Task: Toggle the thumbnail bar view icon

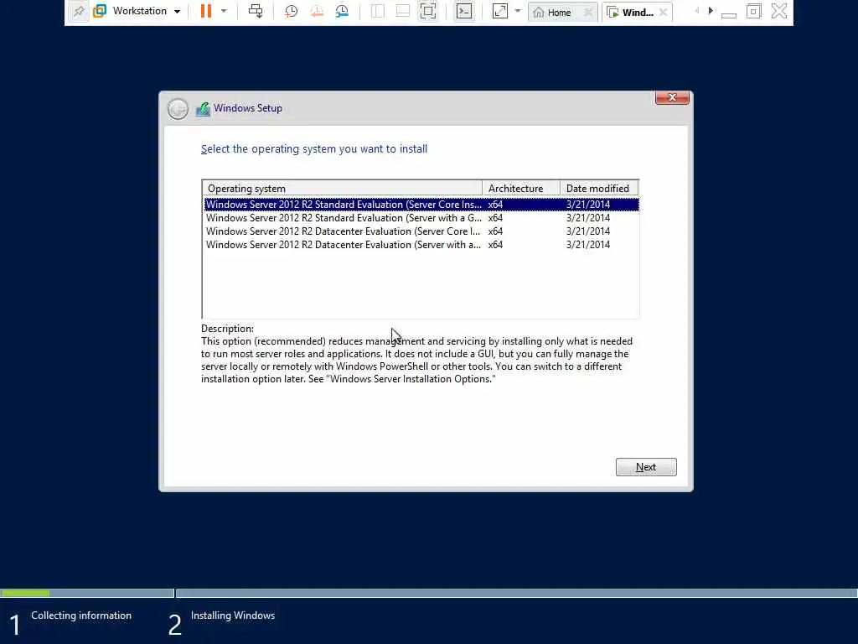Action: [403, 11]
